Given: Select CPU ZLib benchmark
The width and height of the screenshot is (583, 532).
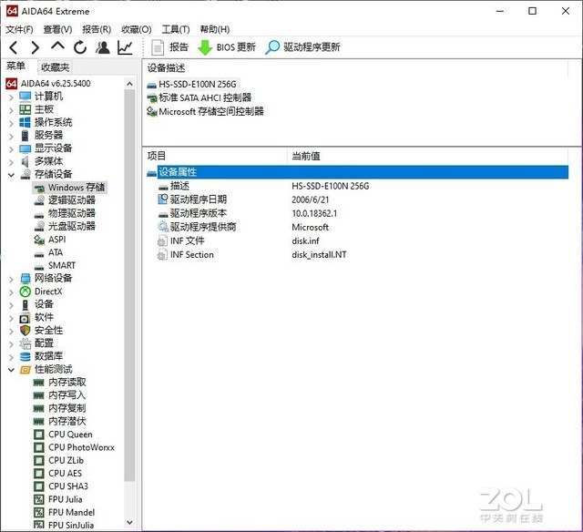Looking at the screenshot, I should 59,461.
